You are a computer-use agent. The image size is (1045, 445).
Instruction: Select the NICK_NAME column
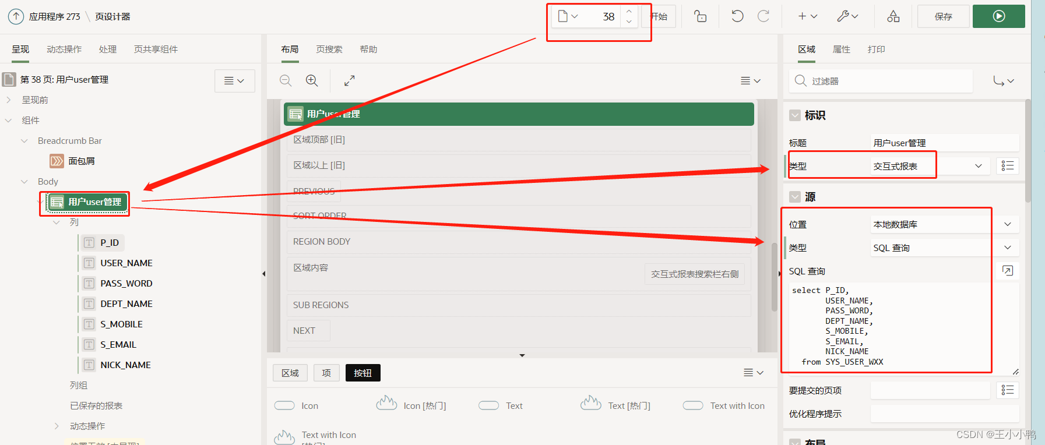click(x=125, y=365)
